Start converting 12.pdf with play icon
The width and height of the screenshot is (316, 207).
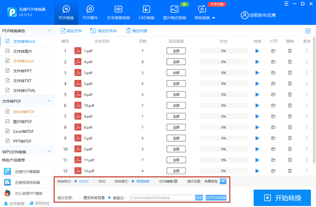pos(257,171)
